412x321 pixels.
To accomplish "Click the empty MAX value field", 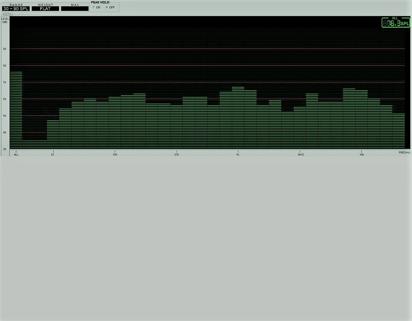I will tap(75, 8).
